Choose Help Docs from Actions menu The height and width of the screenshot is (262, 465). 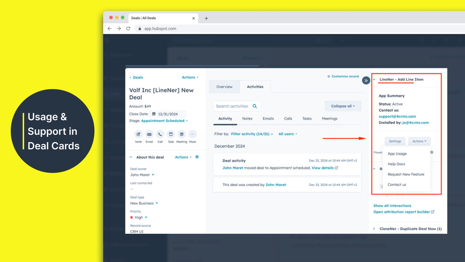[x=396, y=164]
